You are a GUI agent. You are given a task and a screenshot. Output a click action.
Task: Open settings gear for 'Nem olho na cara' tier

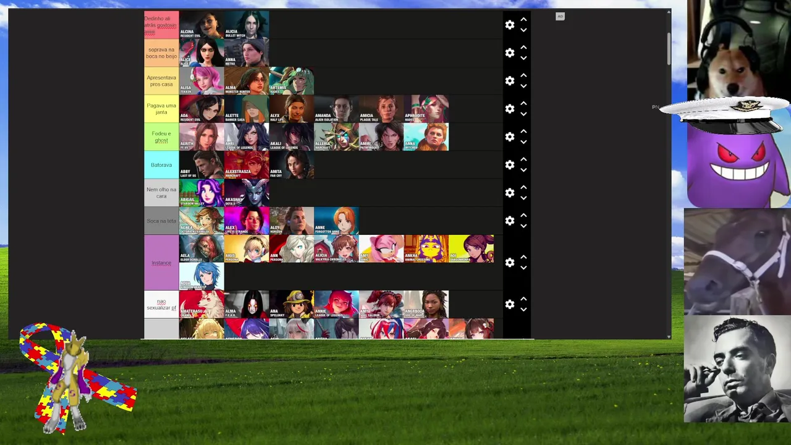coord(510,193)
